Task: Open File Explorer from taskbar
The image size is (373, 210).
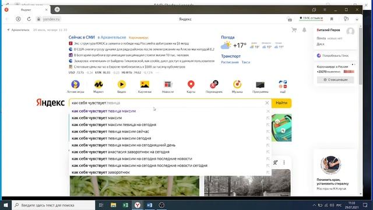Action: pyautogui.click(x=114, y=205)
